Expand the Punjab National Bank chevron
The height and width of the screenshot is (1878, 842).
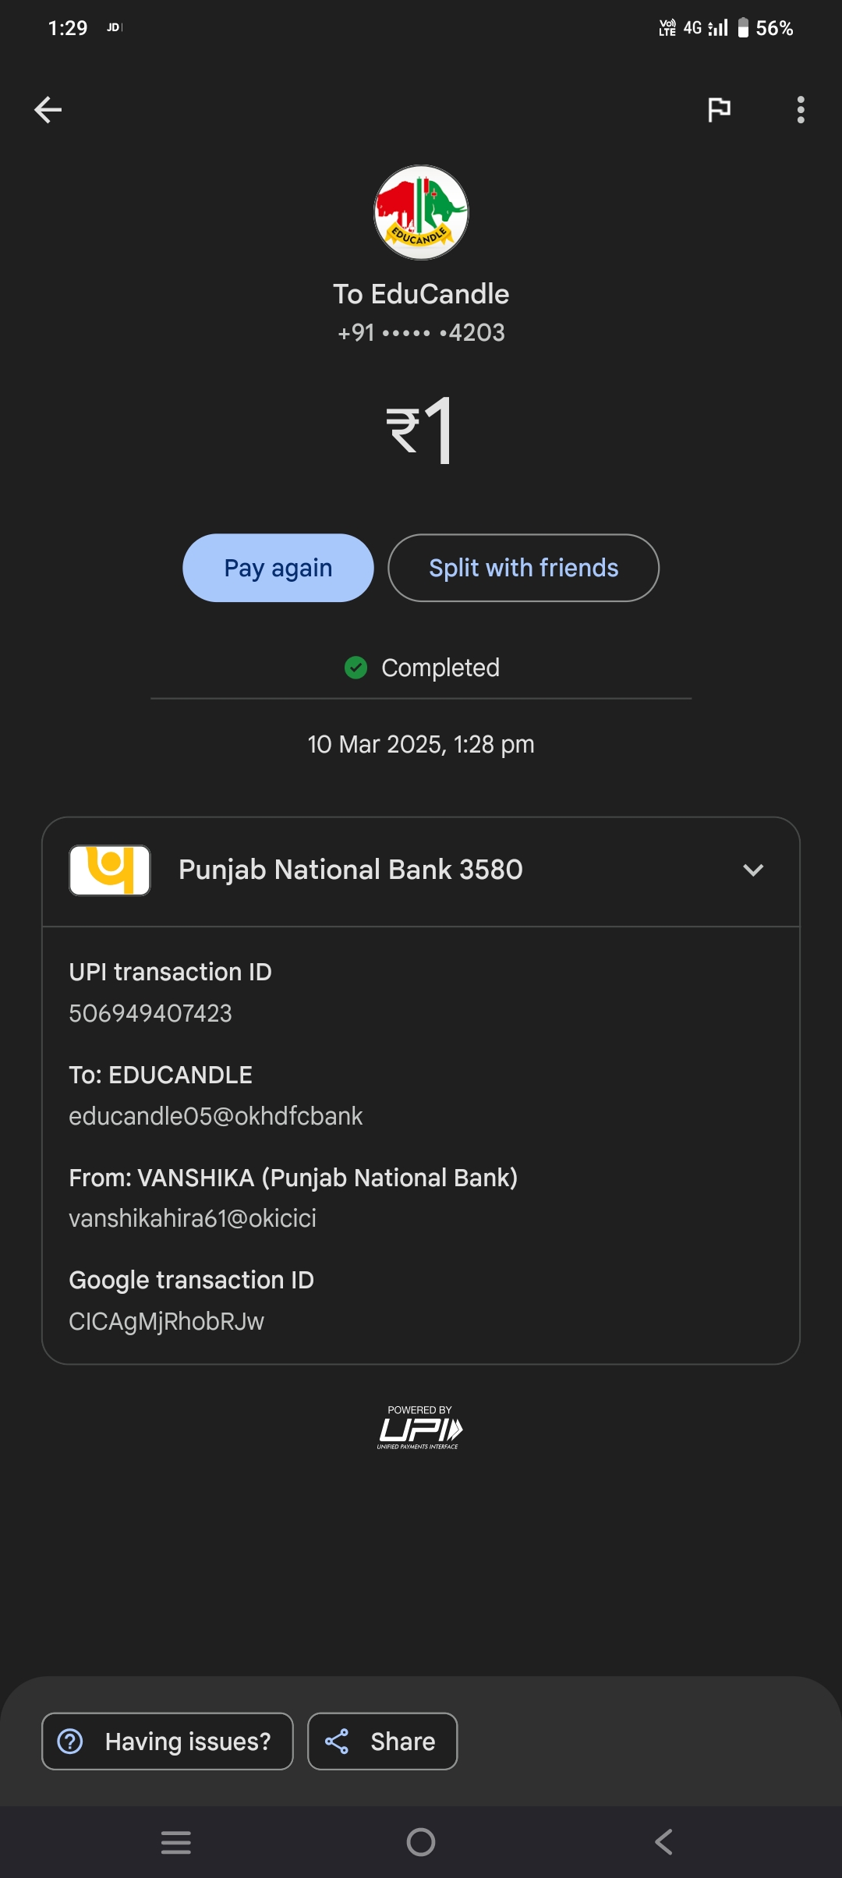pos(753,870)
